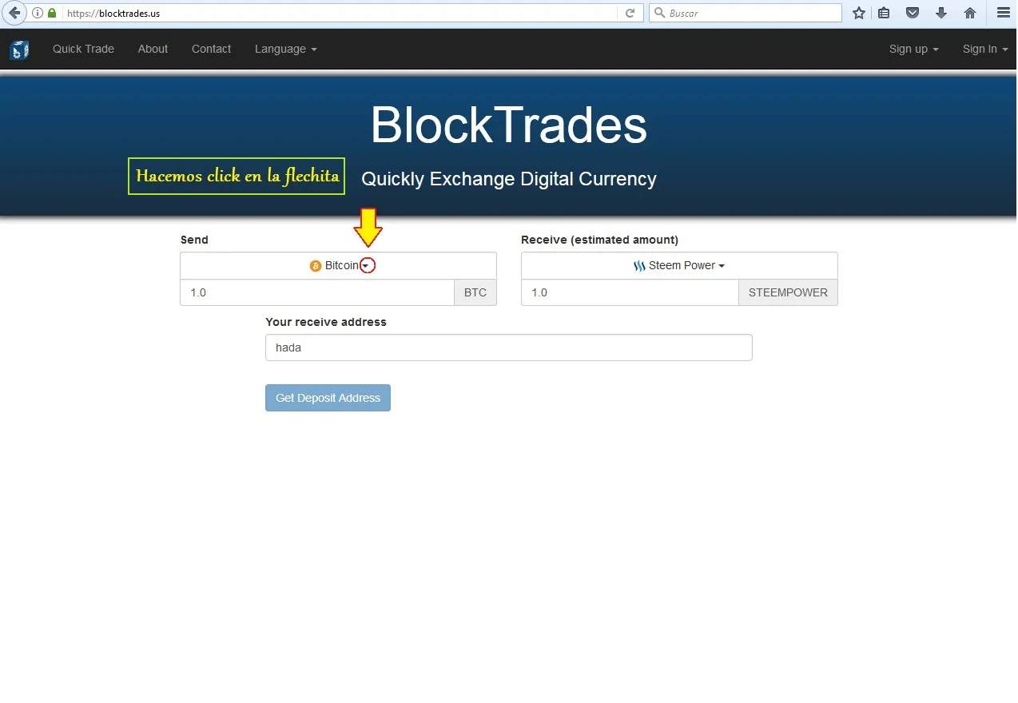Viewport: 1018px width, 703px height.
Task: Click Receive (estimated amount) label
Action: (599, 240)
